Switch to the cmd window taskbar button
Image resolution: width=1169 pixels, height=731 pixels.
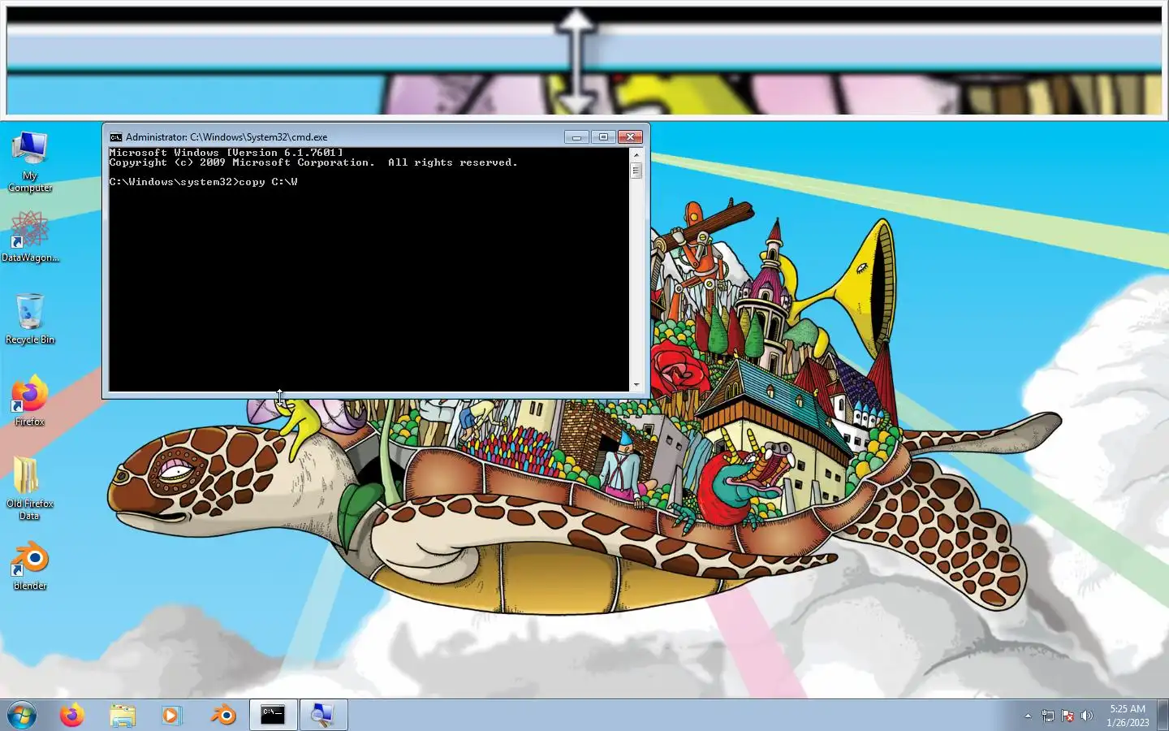[x=273, y=715]
